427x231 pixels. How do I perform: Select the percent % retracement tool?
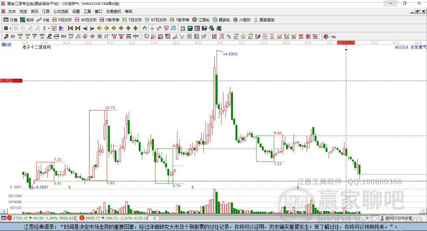[x=229, y=37]
